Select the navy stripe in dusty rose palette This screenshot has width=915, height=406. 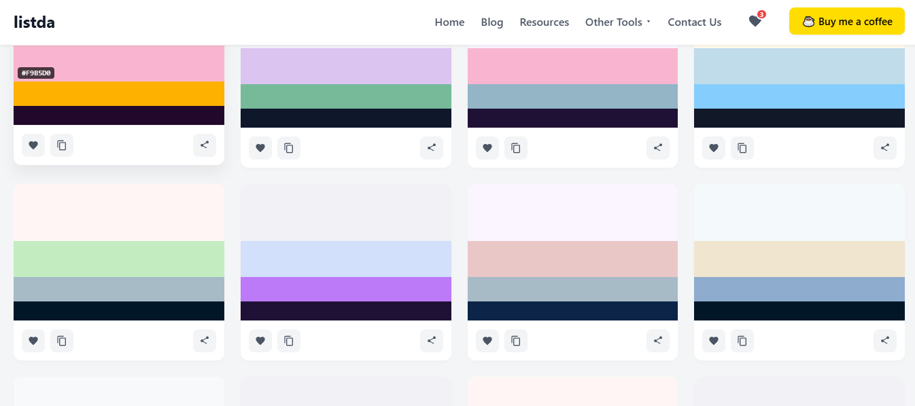(x=572, y=311)
